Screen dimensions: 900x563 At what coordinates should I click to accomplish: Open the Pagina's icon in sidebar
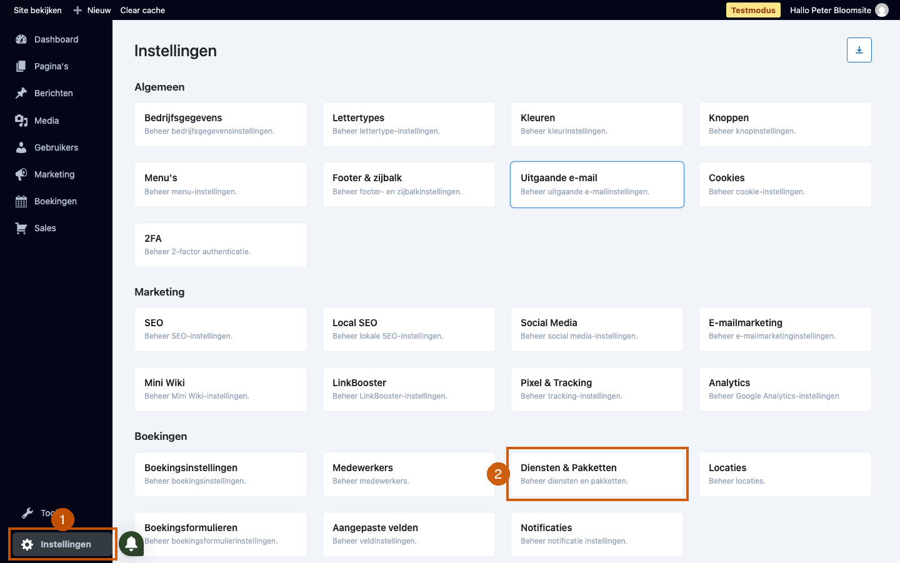click(x=21, y=66)
